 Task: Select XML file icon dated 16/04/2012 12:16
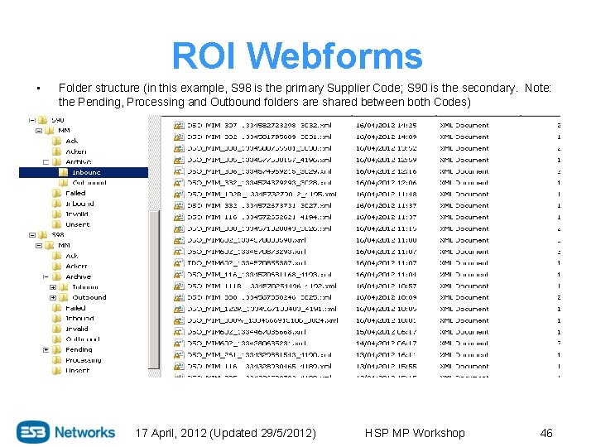pyautogui.click(x=179, y=171)
